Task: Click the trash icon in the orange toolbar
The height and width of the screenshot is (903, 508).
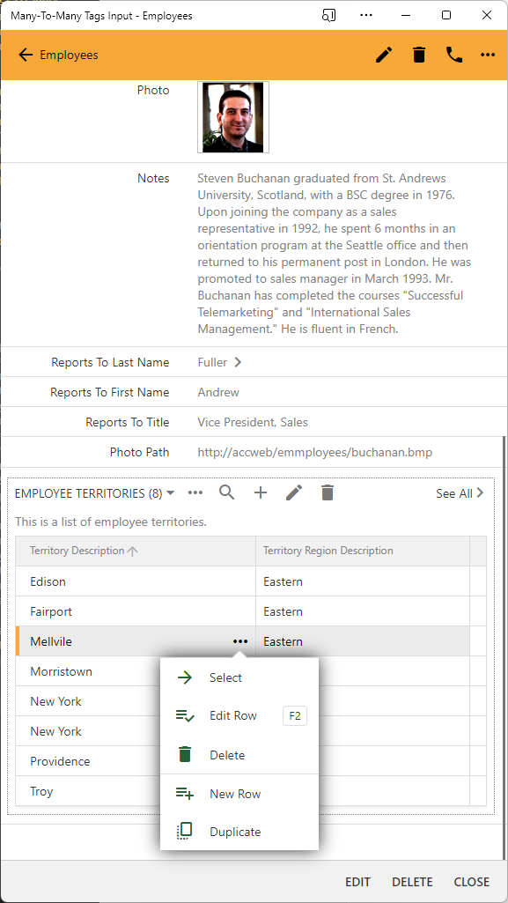Action: [419, 55]
